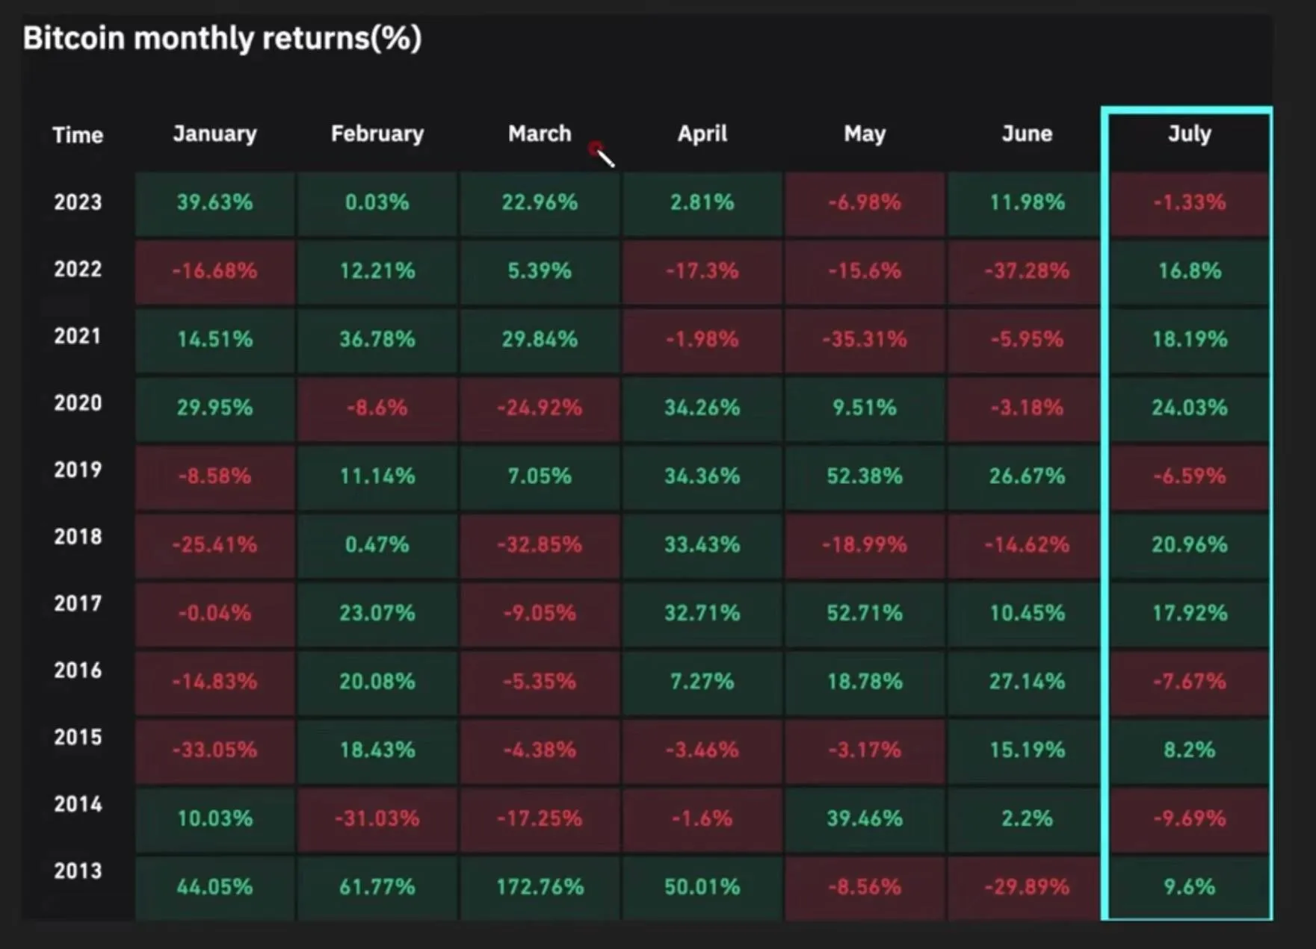Select the 39.63% January 2023 cell
The width and height of the screenshot is (1316, 949).
pos(214,202)
